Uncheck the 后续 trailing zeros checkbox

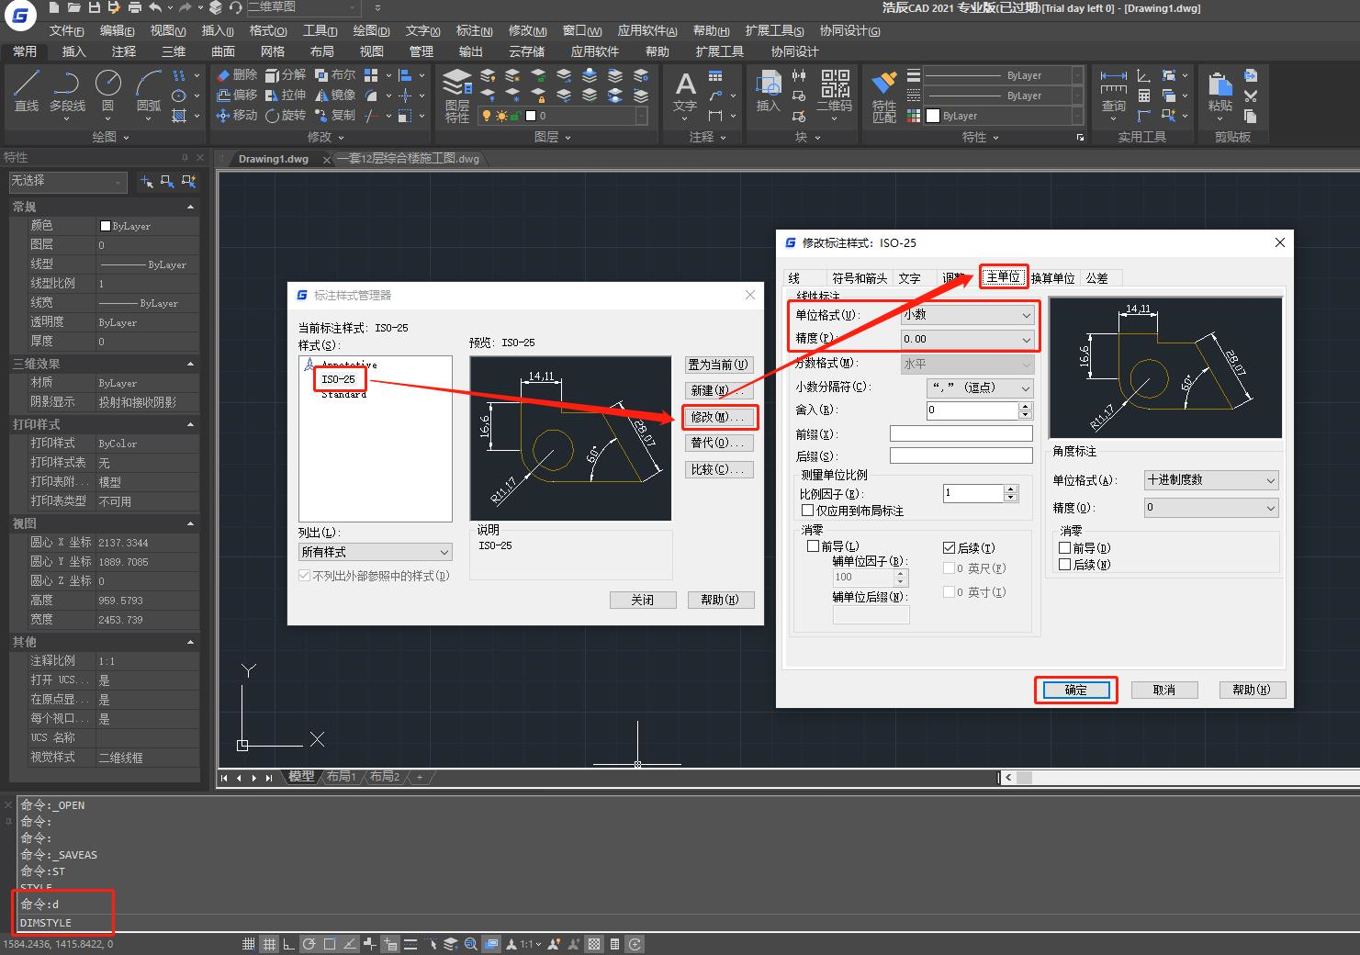pos(950,547)
